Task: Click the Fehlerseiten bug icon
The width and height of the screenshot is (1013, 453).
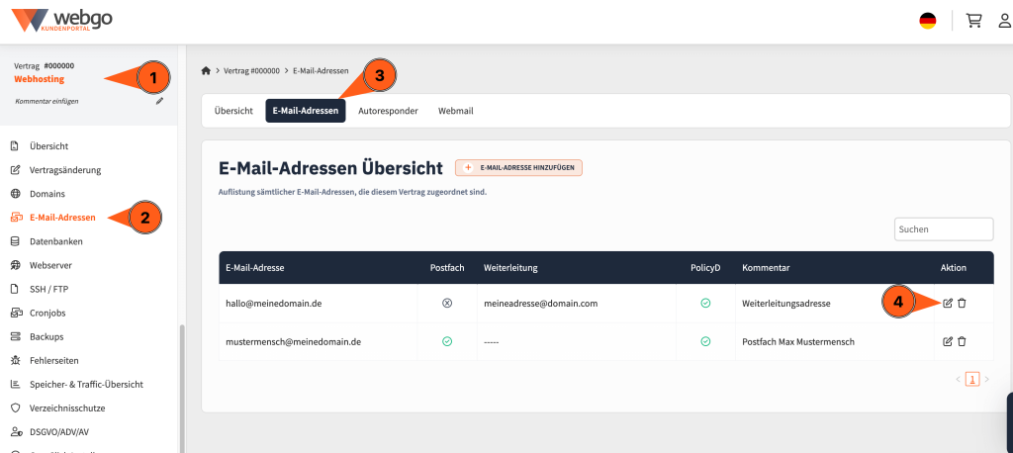Action: click(16, 361)
